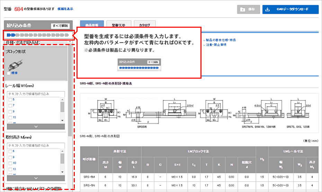Click the SRS-5M table row label
The width and height of the screenshot is (322, 192).
coord(89,177)
